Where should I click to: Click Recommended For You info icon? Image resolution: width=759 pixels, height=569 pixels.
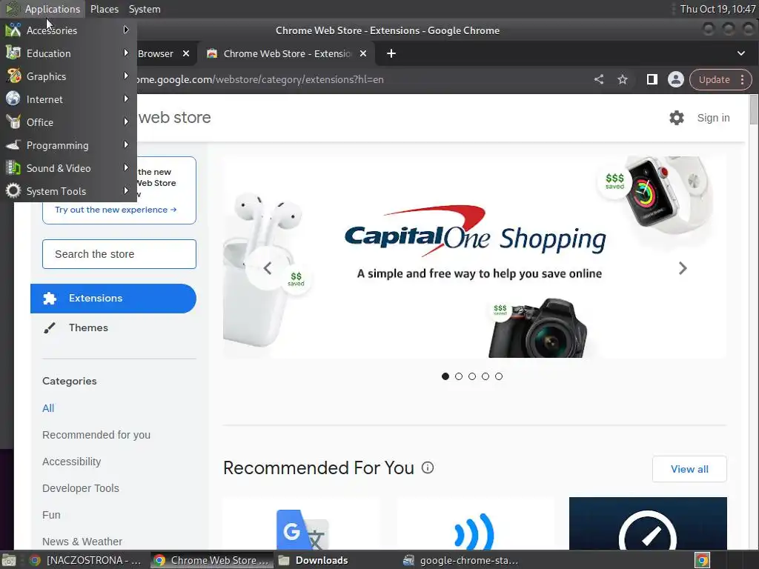(428, 467)
